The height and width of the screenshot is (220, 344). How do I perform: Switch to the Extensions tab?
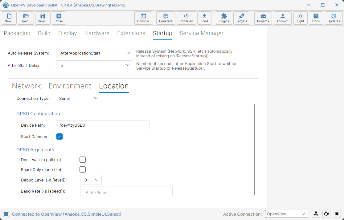tap(131, 33)
